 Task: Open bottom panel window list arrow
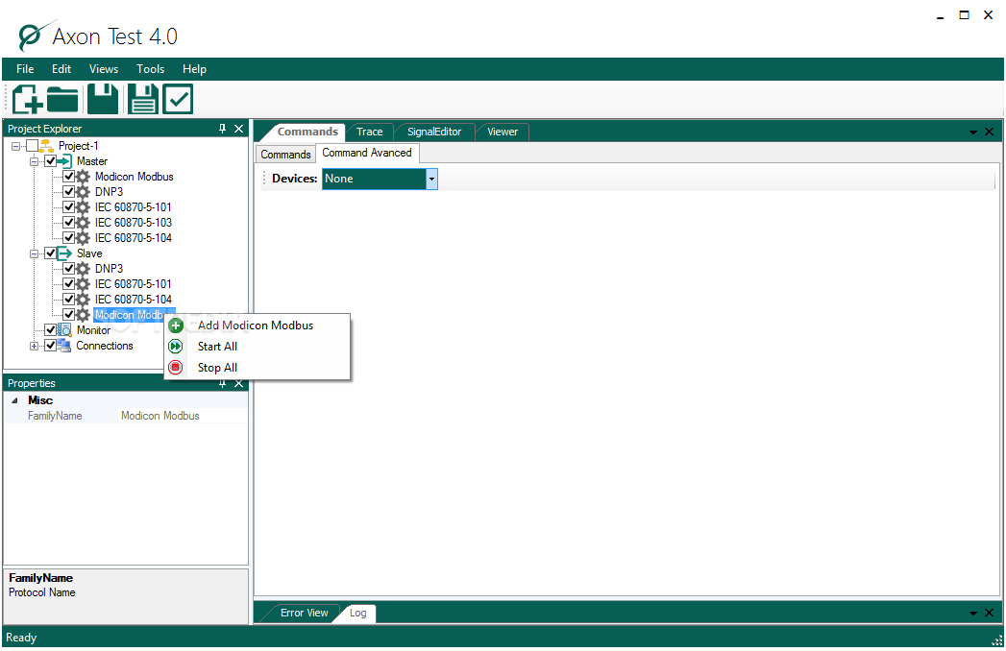tap(972, 614)
